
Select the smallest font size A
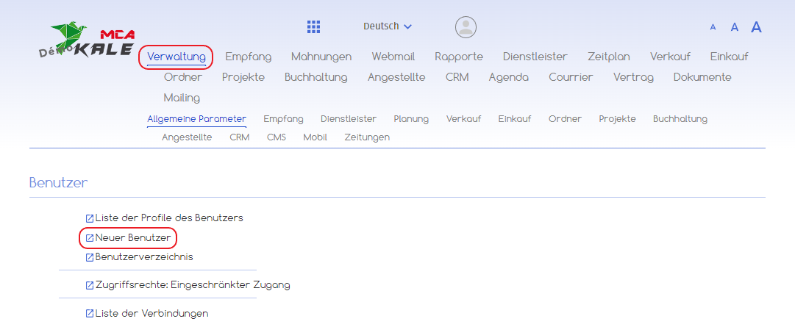click(713, 28)
